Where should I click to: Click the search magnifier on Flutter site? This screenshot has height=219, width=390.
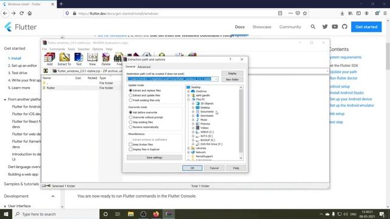313,27
